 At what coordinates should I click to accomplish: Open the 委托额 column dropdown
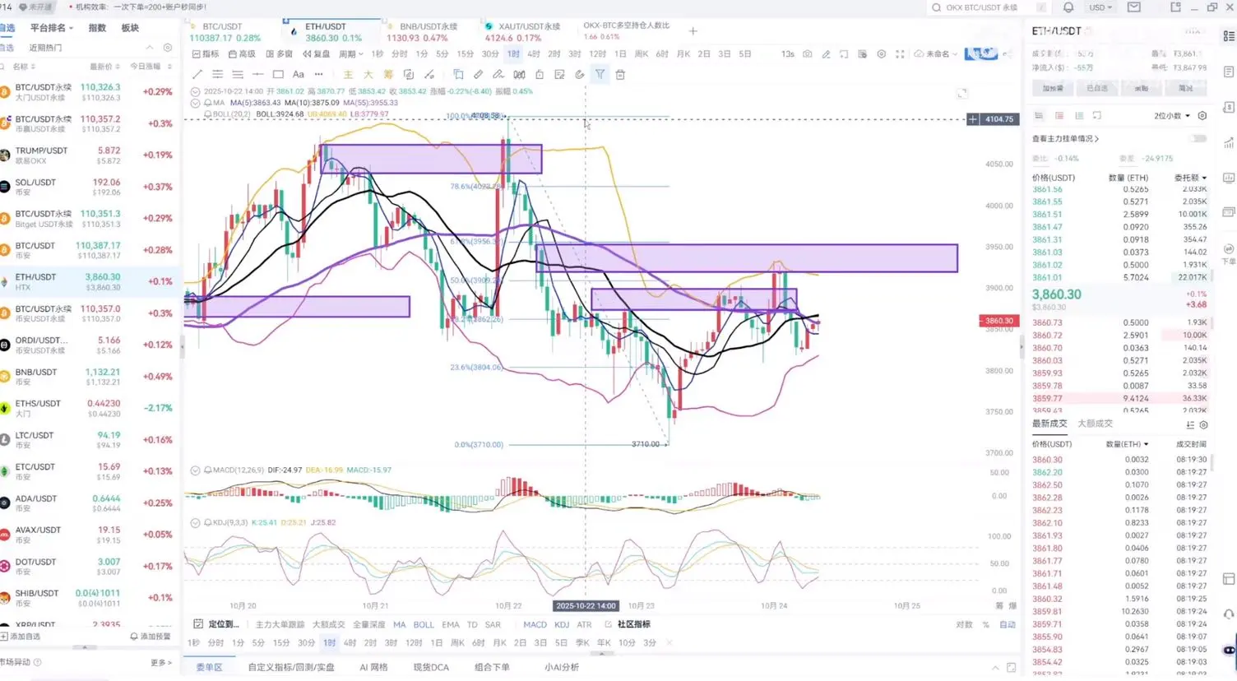pyautogui.click(x=1190, y=178)
